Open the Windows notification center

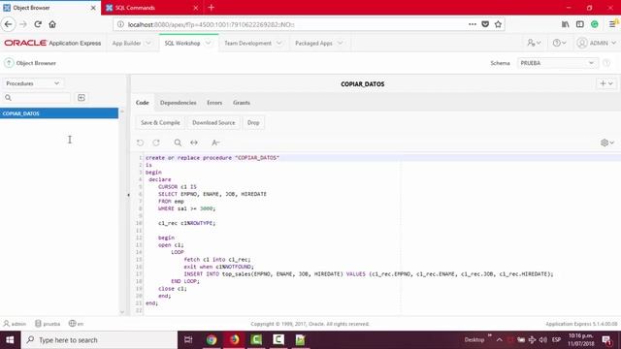coord(606,340)
